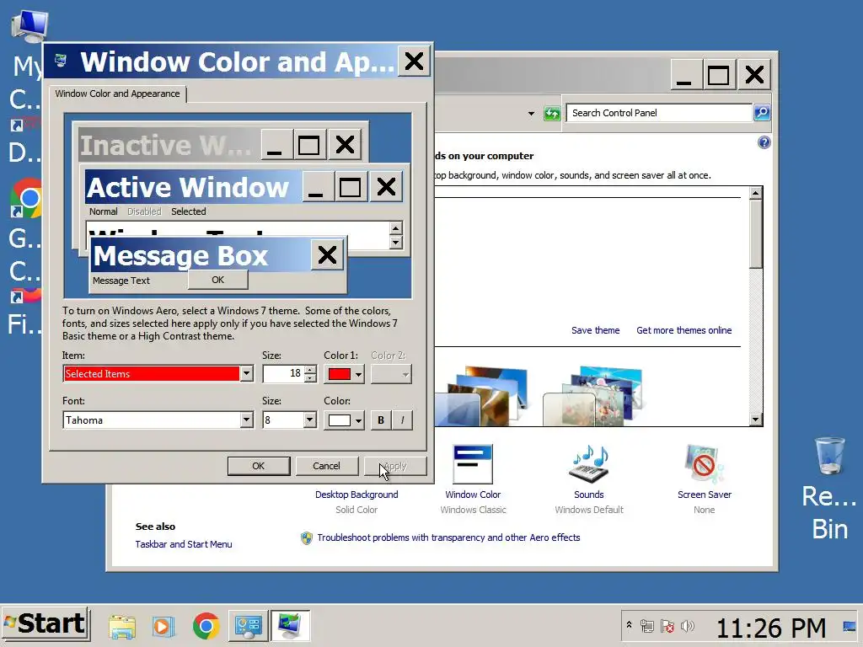
Task: Toggle Bold font style button
Action: click(x=381, y=420)
